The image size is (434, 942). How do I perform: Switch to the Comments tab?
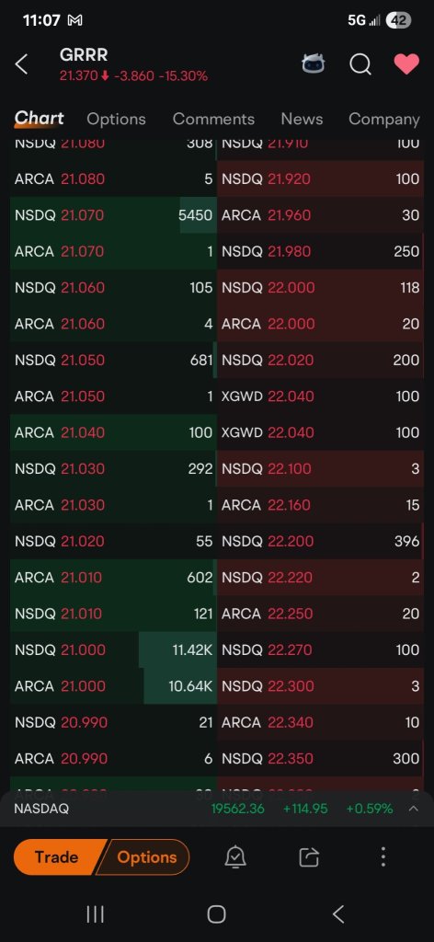(x=213, y=119)
